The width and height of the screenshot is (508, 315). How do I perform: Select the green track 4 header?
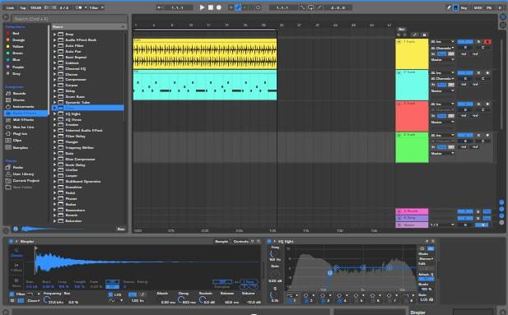coord(412,147)
